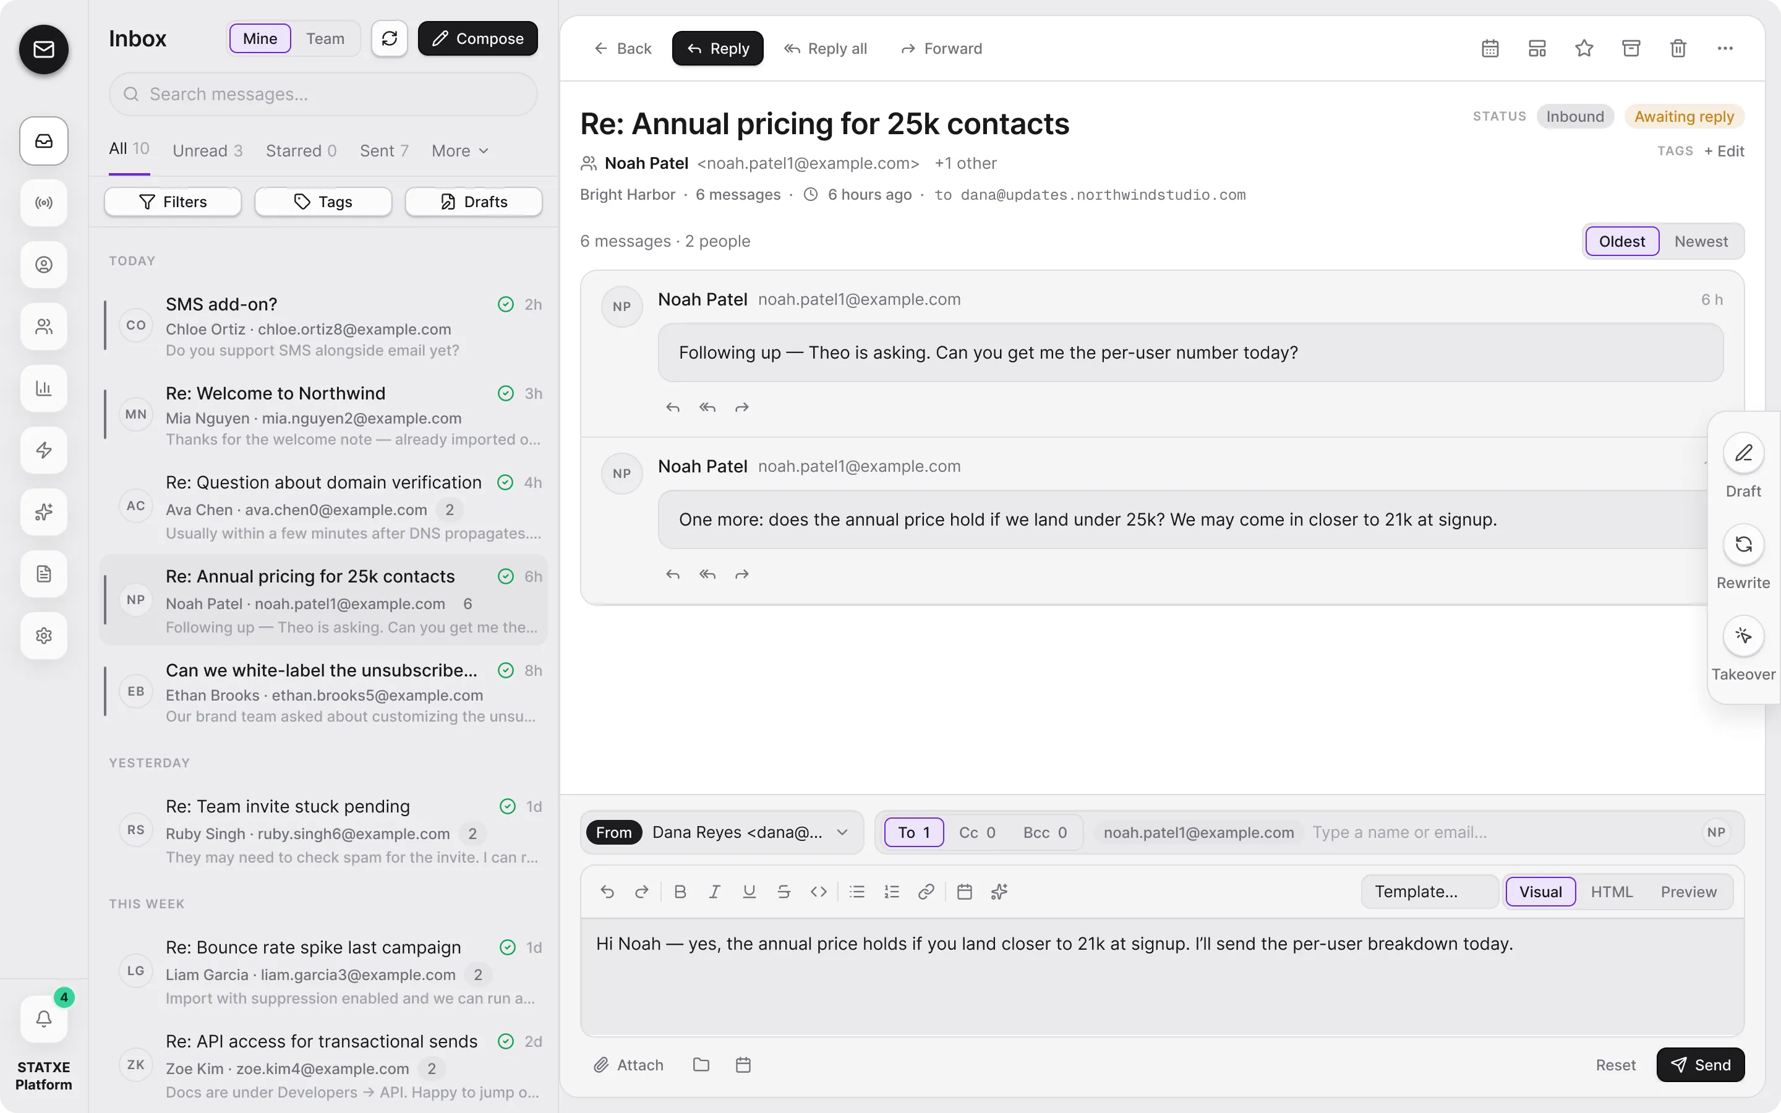Archive the thread with the archive icon

1631,49
